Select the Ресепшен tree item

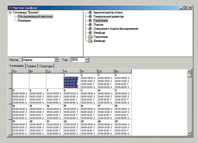[25, 21]
